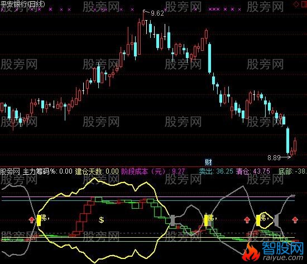The height and width of the screenshot is (264, 307).
Task: Click the red up arrow left of the third yellow bar
Action: pos(247,220)
